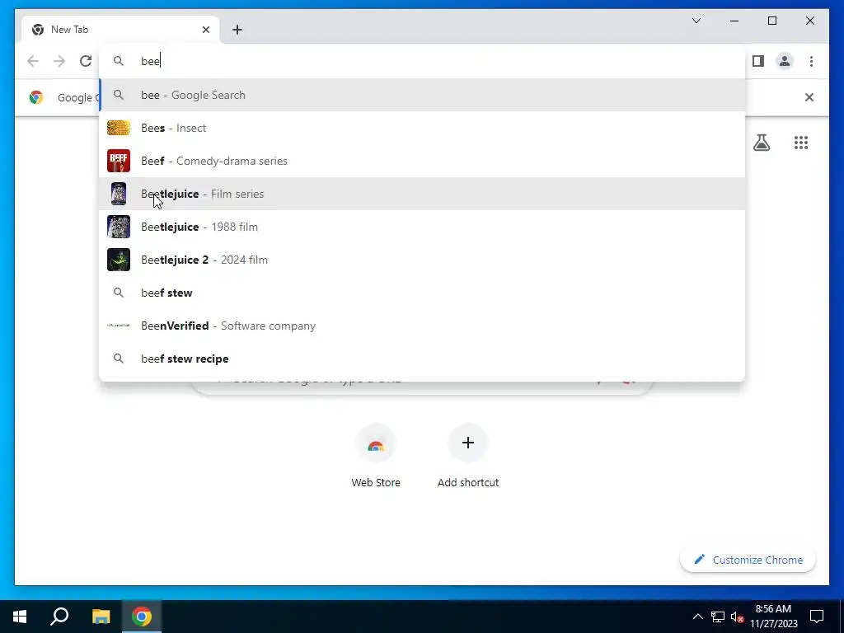Choose Beef Comedy-drama series suggestion

(x=422, y=161)
